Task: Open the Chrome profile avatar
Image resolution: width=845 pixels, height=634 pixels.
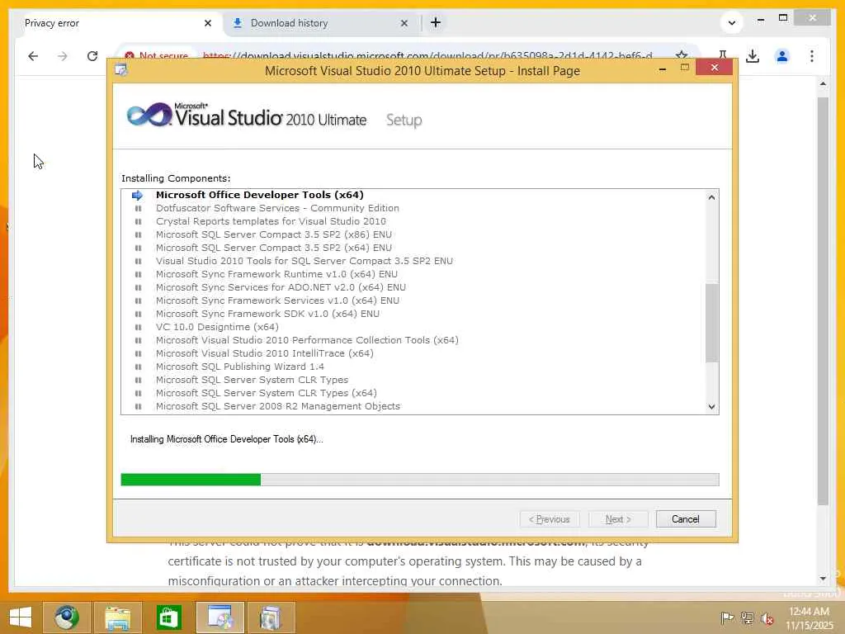Action: coord(782,56)
